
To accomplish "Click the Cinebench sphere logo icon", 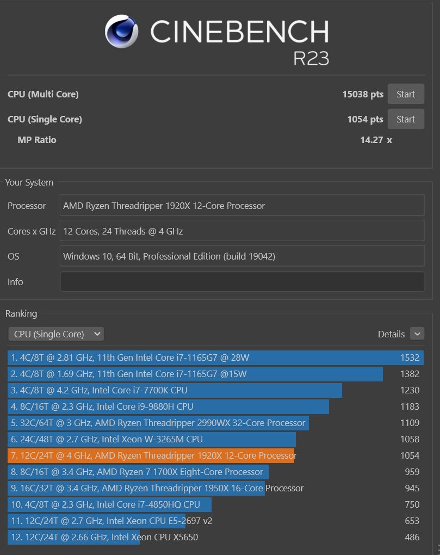I will (121, 31).
